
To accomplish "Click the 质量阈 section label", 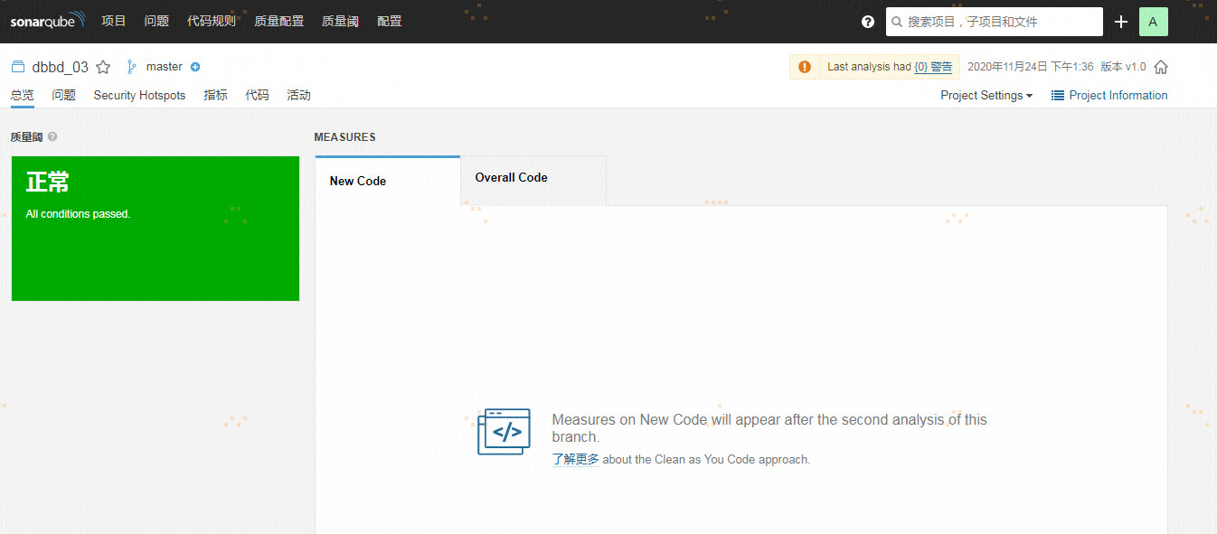I will 27,137.
